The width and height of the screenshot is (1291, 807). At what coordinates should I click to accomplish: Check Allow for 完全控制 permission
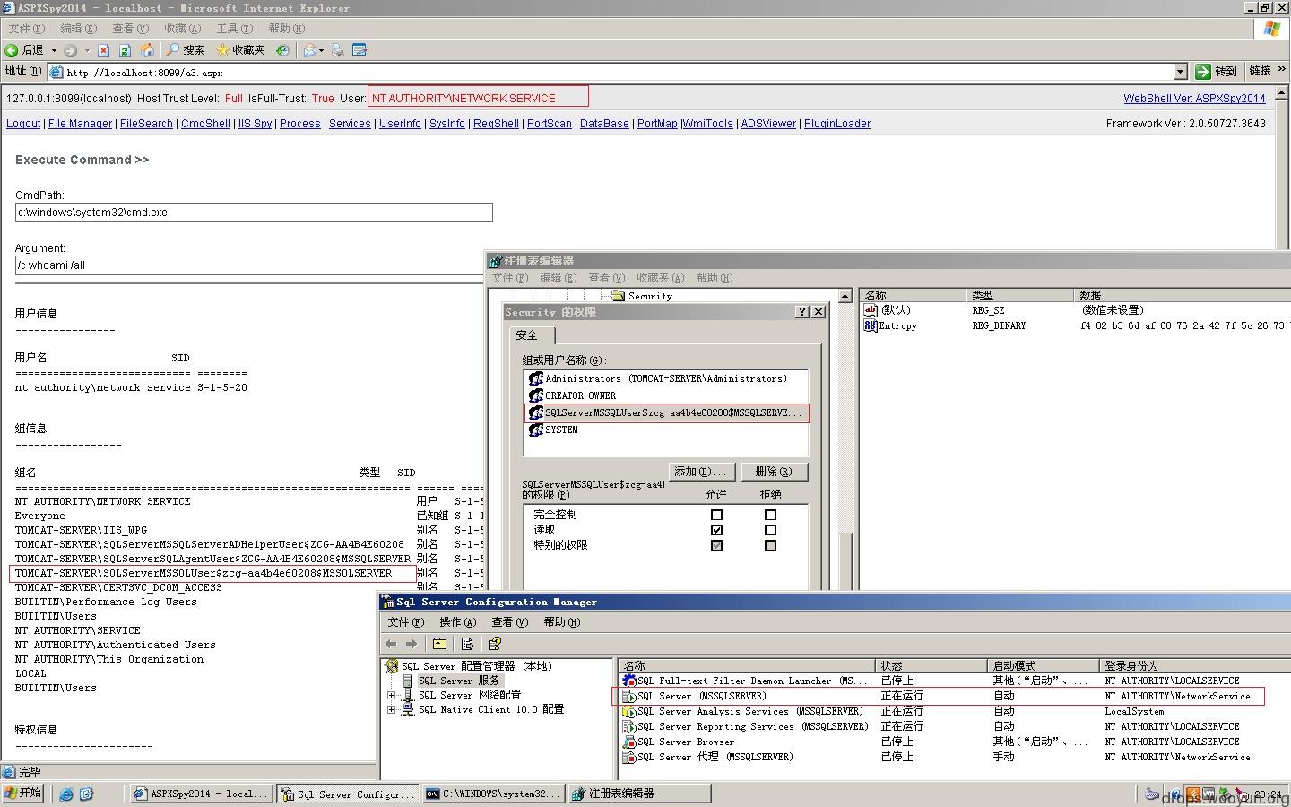tap(716, 515)
